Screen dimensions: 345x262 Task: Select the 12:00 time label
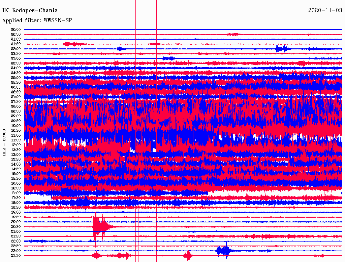(x=16, y=145)
